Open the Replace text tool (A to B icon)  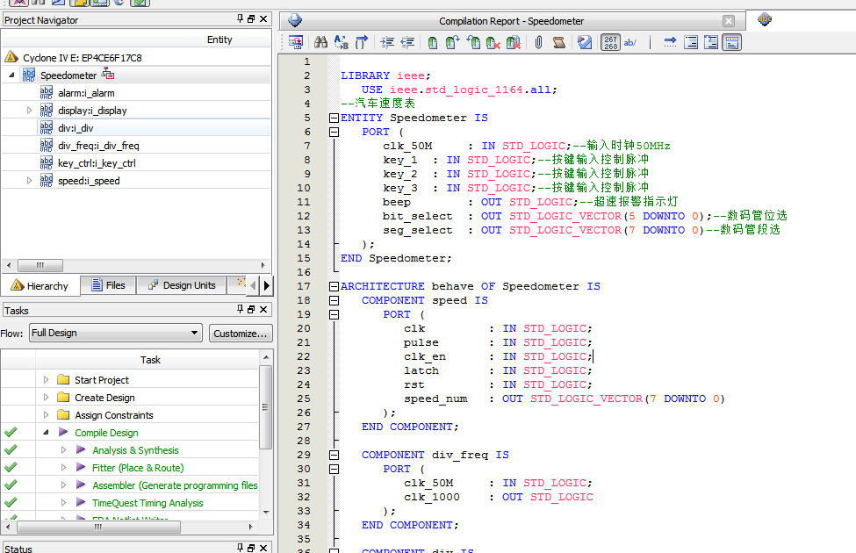pos(342,42)
